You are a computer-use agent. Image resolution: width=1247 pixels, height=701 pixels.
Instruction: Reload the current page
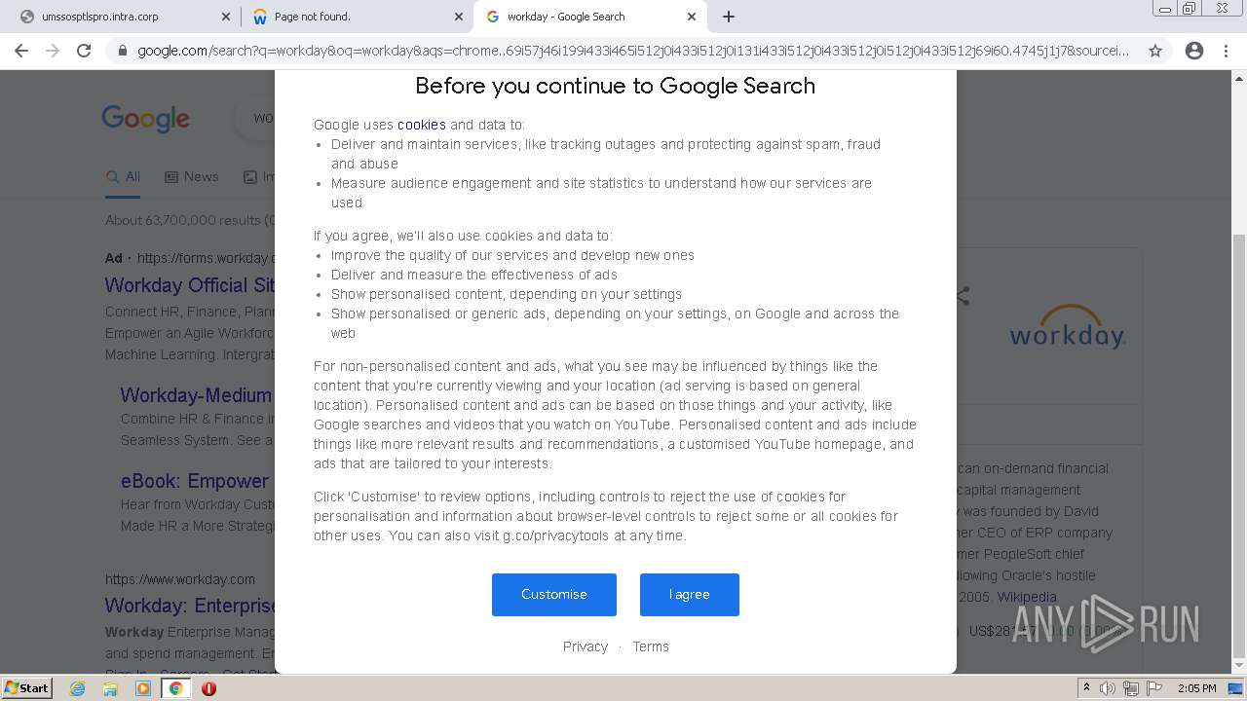coord(84,51)
